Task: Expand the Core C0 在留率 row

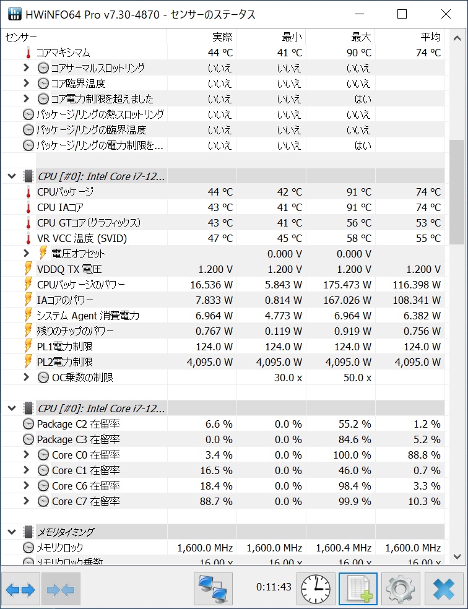Action: (x=26, y=455)
